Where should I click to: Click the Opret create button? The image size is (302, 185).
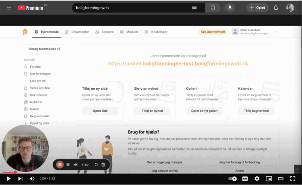tap(257, 8)
